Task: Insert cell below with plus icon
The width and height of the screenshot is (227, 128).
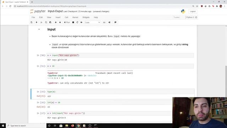Action: (x=37, y=22)
